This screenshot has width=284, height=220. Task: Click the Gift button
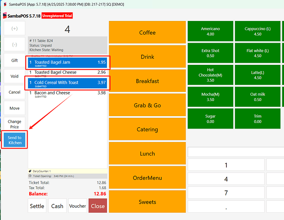point(14,60)
